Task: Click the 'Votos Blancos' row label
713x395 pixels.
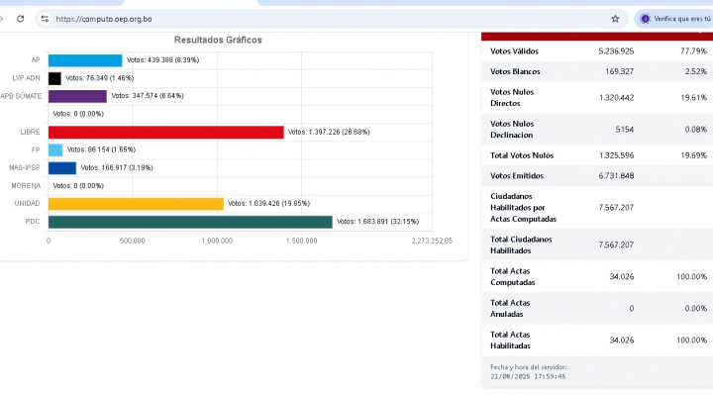Action: [x=515, y=71]
